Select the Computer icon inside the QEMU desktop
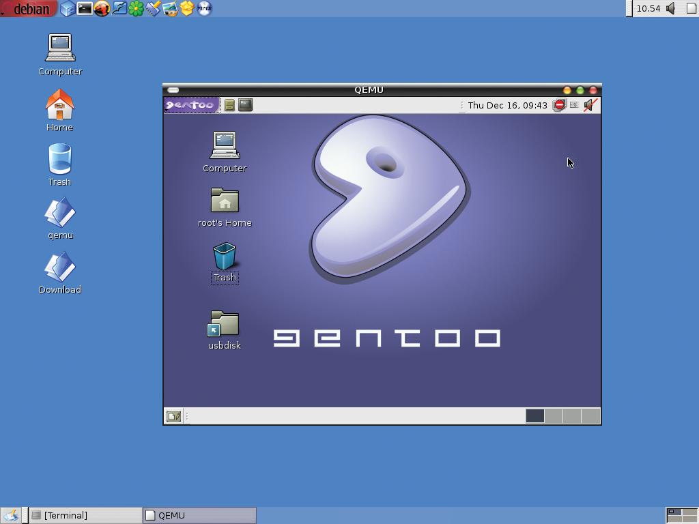 [225, 152]
